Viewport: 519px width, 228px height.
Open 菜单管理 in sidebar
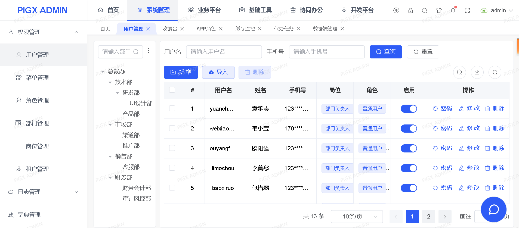coord(44,78)
